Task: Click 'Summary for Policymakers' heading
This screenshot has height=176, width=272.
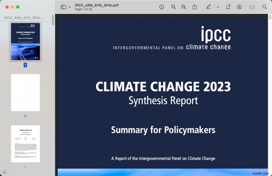Action: click(x=163, y=130)
